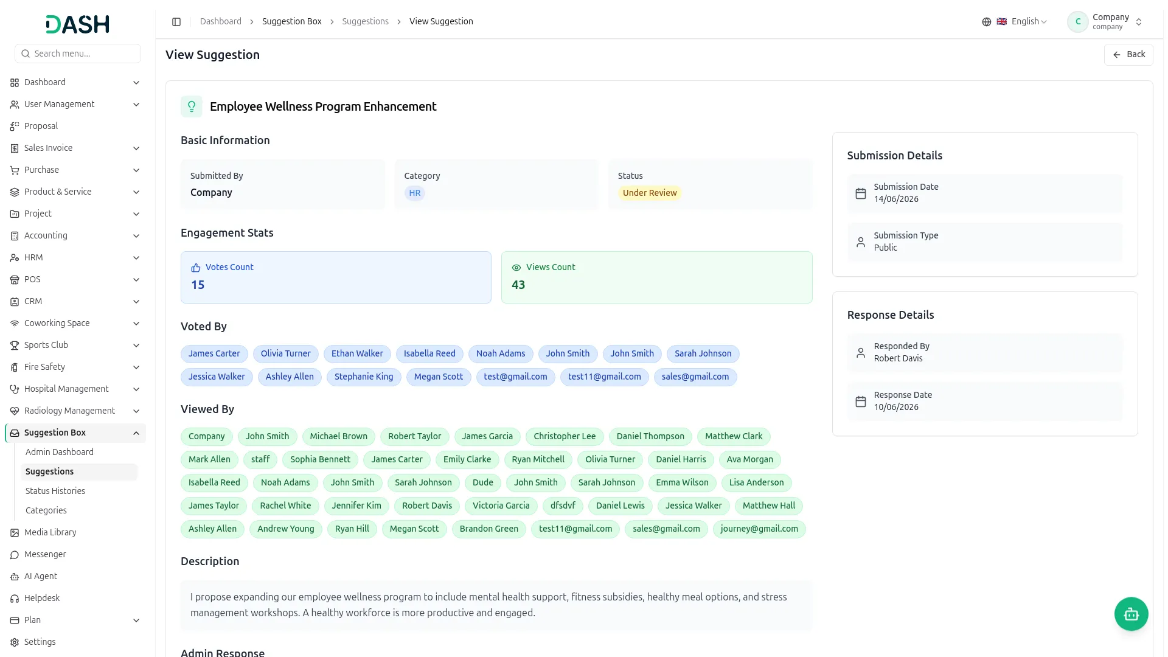Open the English language dropdown
This screenshot has height=657, width=1168.
click(x=1021, y=22)
